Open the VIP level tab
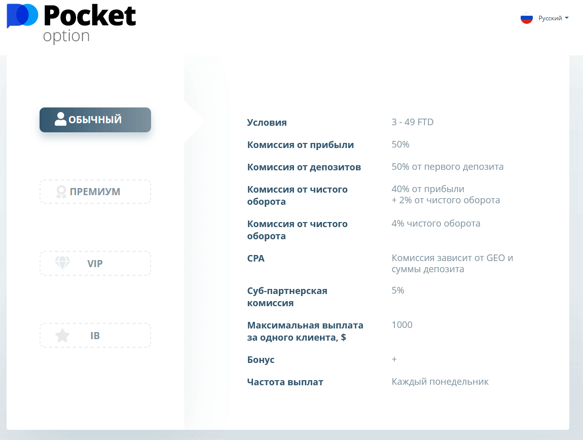 (x=95, y=264)
